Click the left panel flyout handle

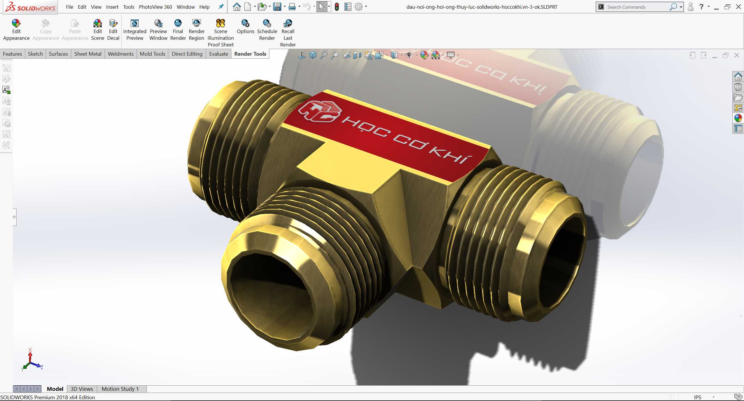pyautogui.click(x=14, y=217)
